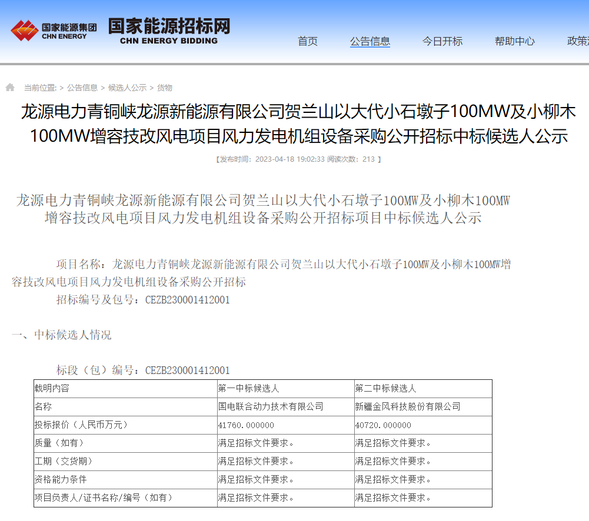Click the 新疆金风科技股份有限公司 cell

(423, 407)
